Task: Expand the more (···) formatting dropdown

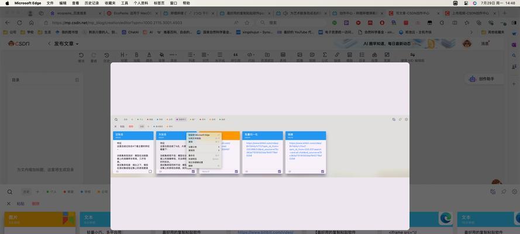Action: [173, 57]
